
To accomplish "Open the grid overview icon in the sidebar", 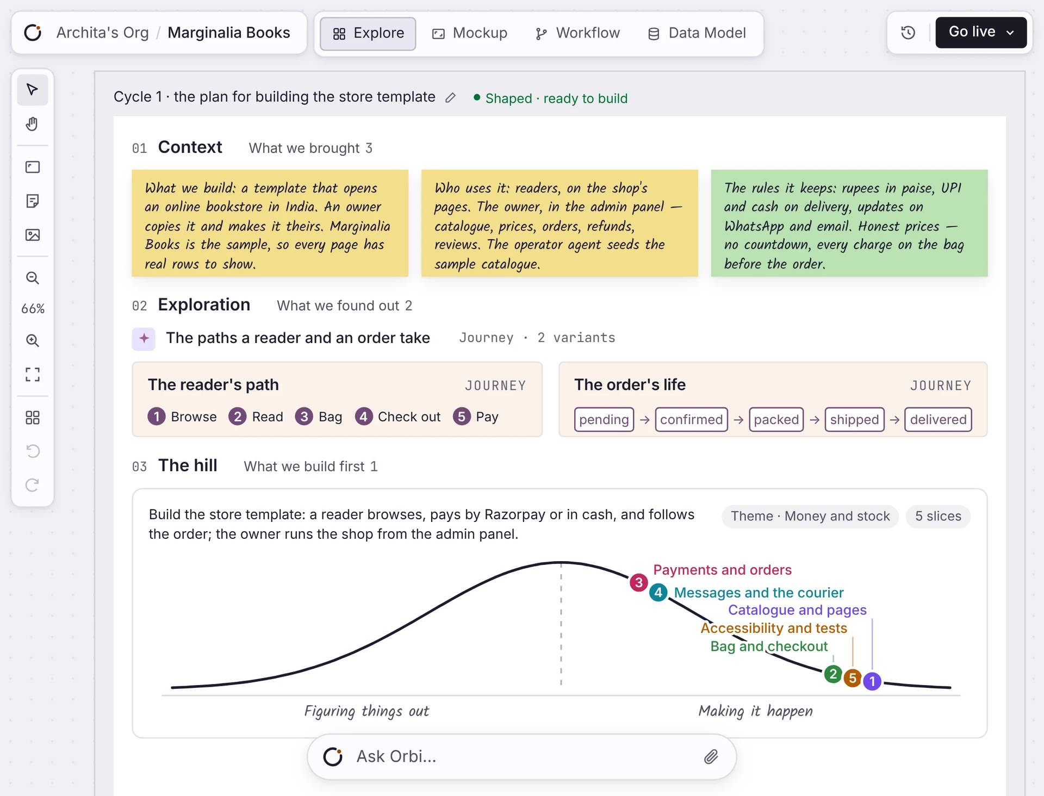I will tap(33, 418).
